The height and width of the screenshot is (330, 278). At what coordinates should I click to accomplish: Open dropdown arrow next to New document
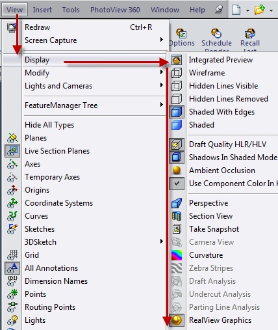[247, 10]
